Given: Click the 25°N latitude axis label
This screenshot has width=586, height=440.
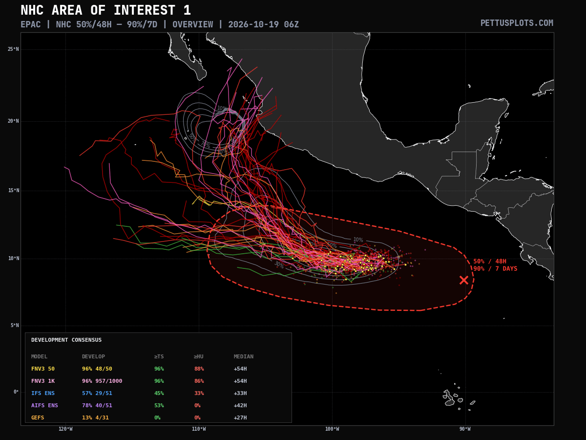Looking at the screenshot, I should click(x=13, y=49).
